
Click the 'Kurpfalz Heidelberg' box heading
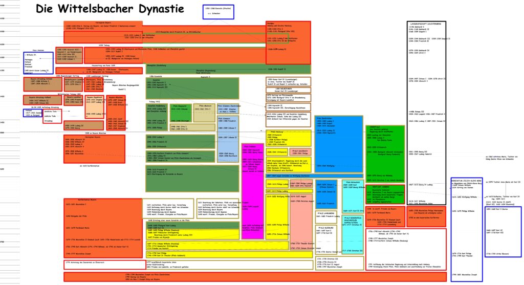(157, 106)
